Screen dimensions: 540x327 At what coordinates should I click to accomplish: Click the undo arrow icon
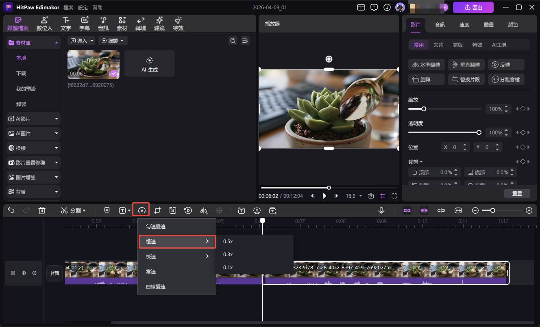point(11,210)
